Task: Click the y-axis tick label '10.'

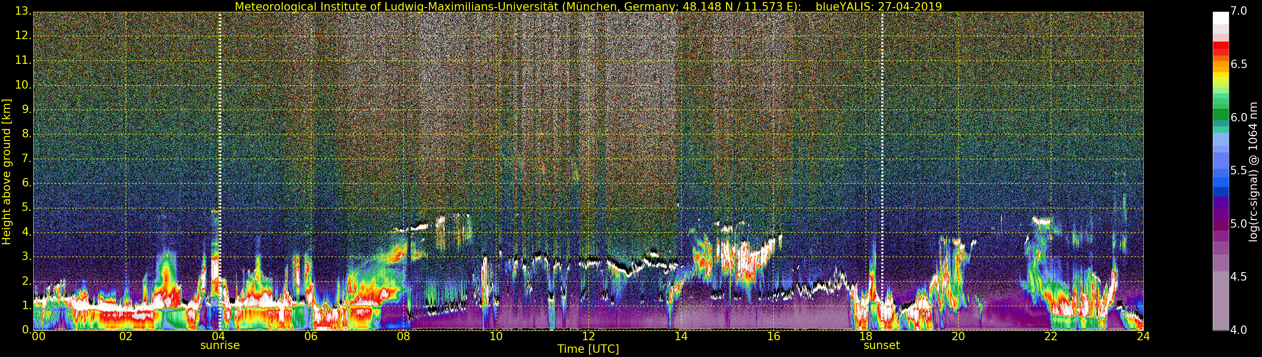Action: pyautogui.click(x=23, y=84)
